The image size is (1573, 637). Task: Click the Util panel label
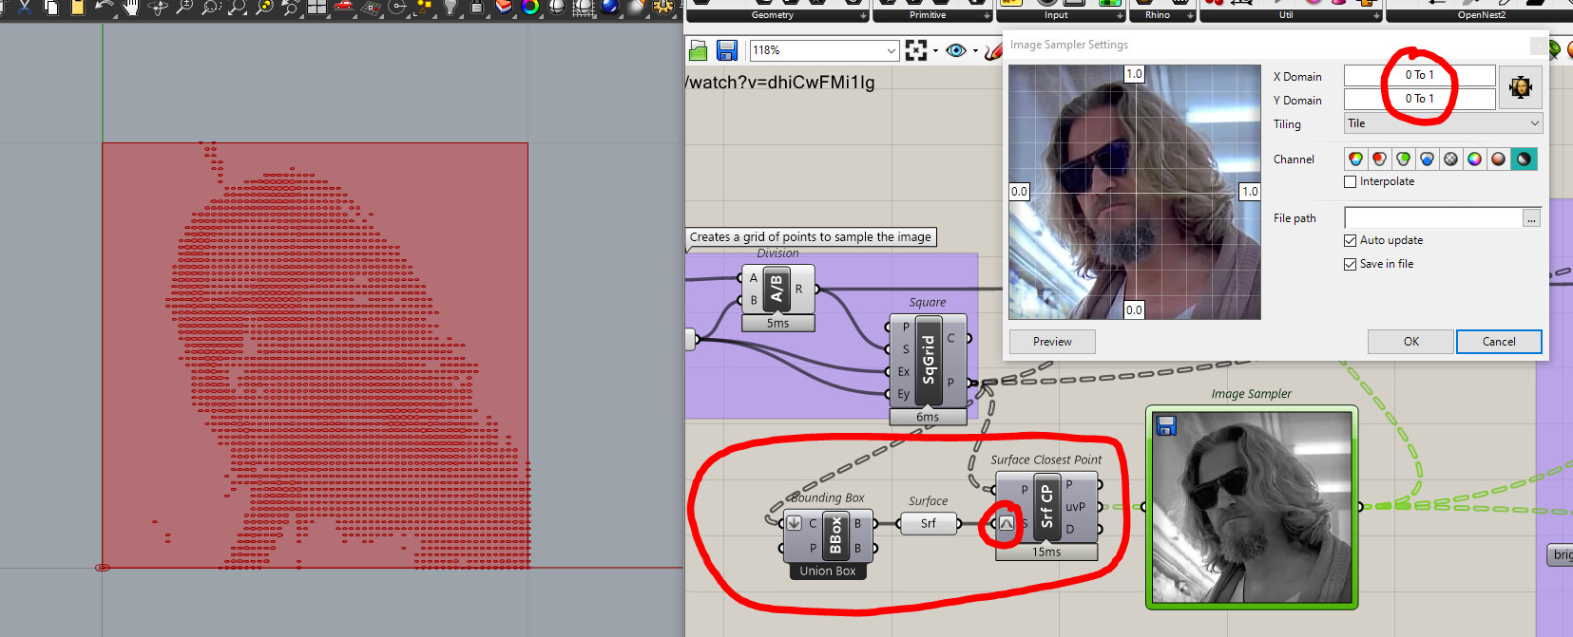point(1285,15)
